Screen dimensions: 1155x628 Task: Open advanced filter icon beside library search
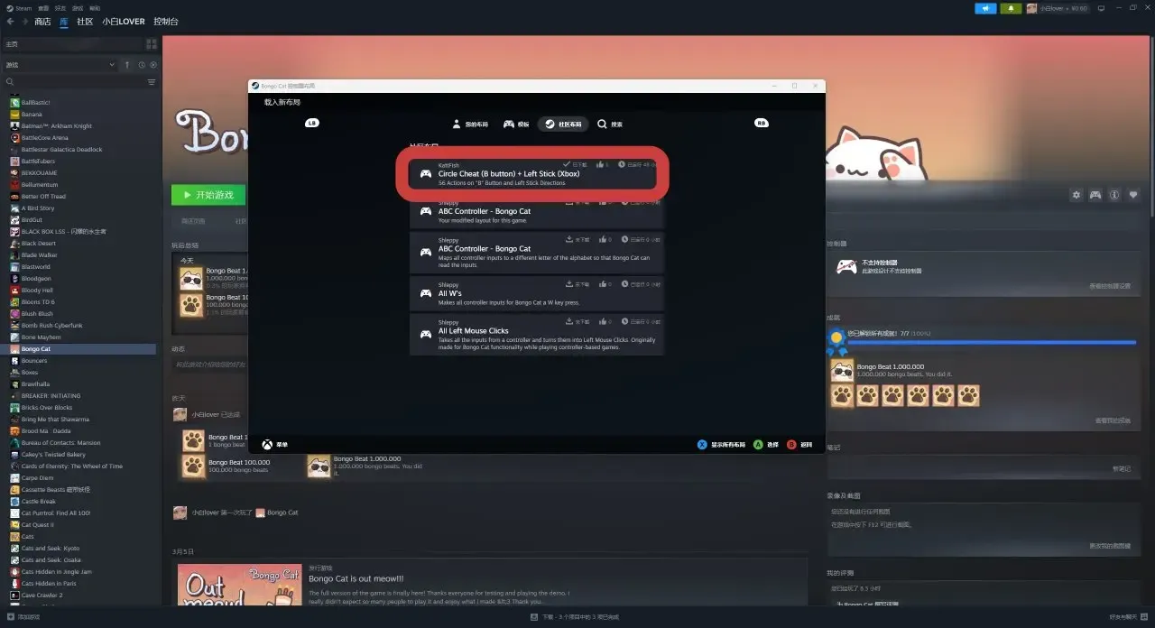(x=152, y=82)
